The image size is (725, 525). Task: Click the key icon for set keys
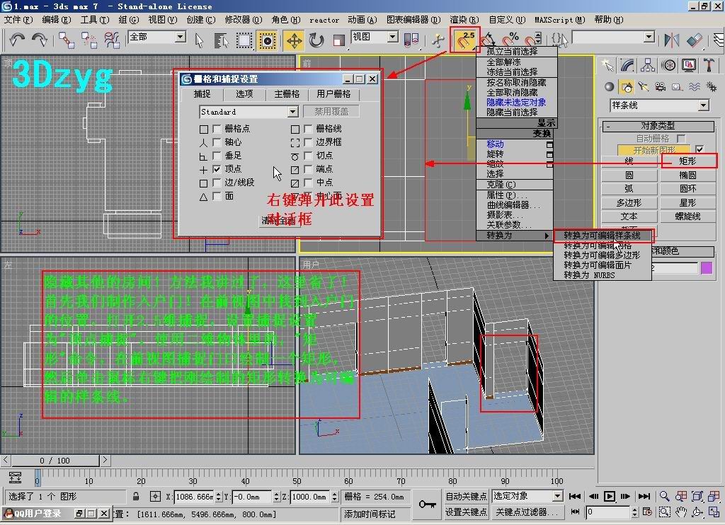point(427,504)
